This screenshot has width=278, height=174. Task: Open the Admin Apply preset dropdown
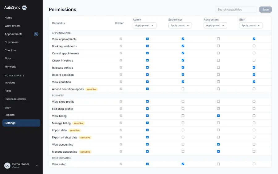tap(145, 25)
